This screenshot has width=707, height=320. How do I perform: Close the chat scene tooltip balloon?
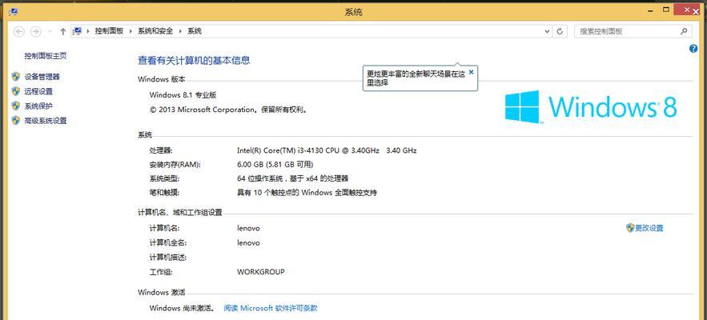(x=471, y=72)
